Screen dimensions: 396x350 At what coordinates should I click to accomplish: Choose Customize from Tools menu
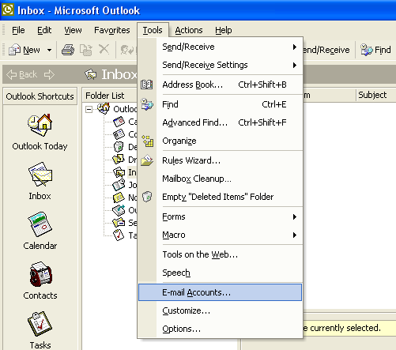[220, 310]
